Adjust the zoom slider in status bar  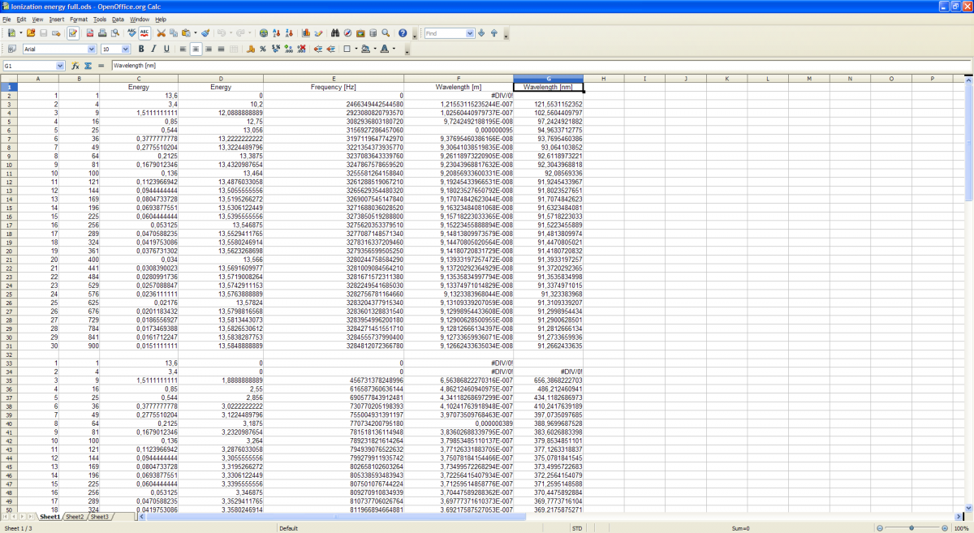[x=911, y=528]
